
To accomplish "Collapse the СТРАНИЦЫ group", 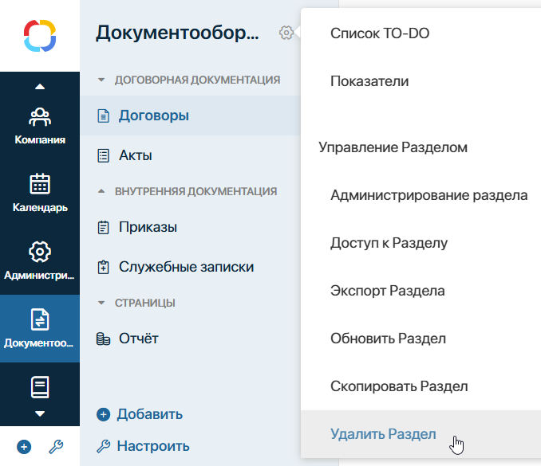I will [101, 303].
